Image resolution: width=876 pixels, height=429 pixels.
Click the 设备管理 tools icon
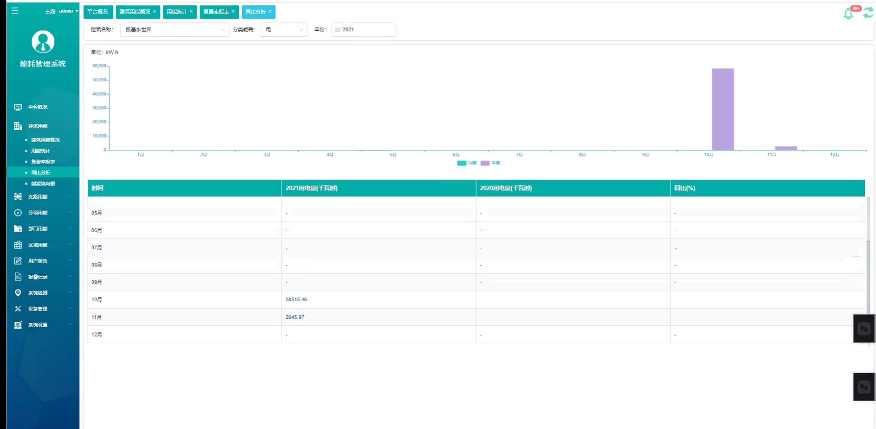pos(18,309)
